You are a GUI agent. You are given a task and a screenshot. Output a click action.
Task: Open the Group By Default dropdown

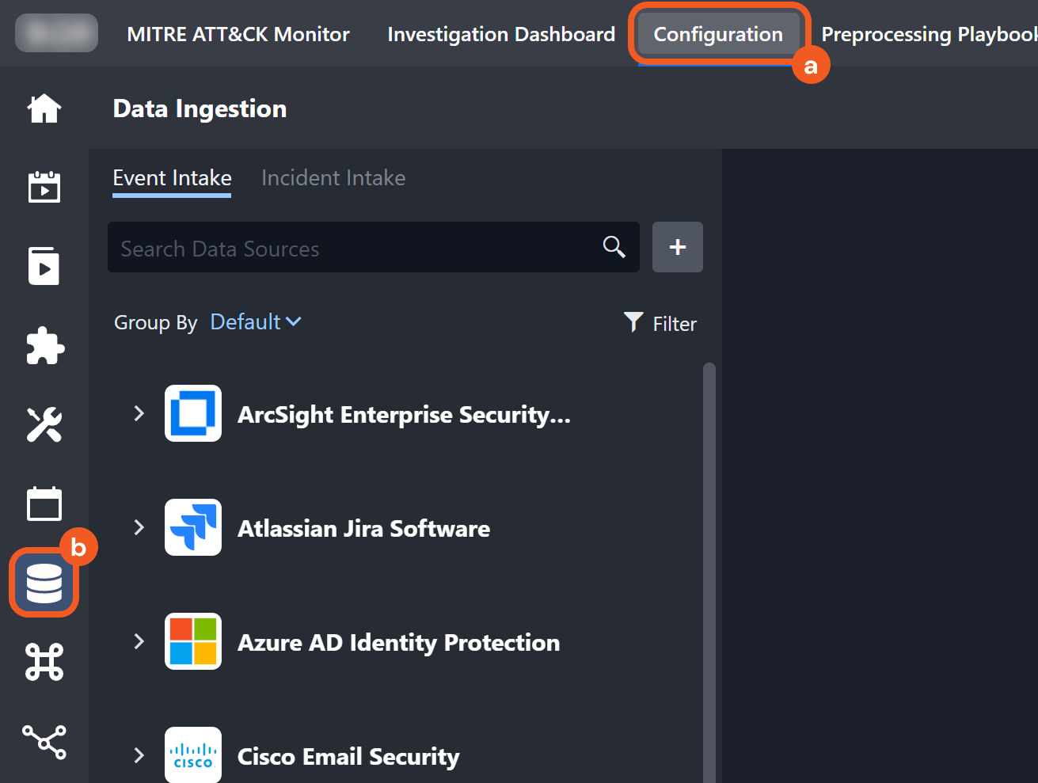(x=255, y=322)
